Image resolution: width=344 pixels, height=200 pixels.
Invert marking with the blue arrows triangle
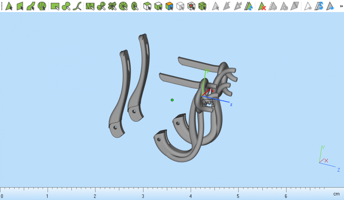point(249,6)
